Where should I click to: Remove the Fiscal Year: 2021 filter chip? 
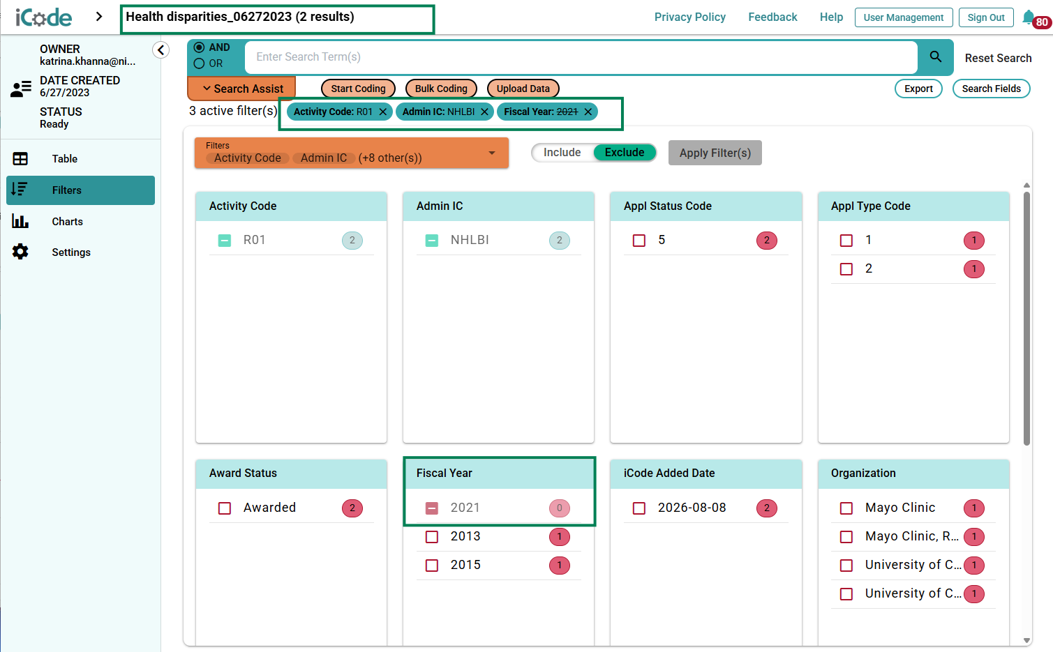(588, 112)
